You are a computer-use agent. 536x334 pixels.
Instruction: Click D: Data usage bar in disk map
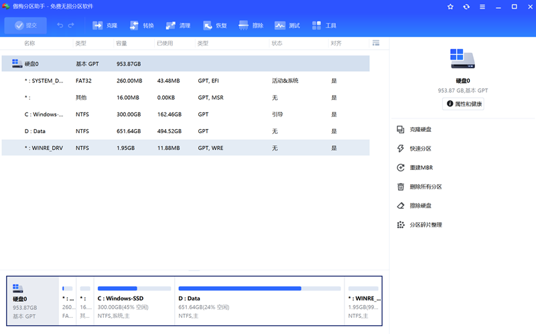(x=259, y=288)
